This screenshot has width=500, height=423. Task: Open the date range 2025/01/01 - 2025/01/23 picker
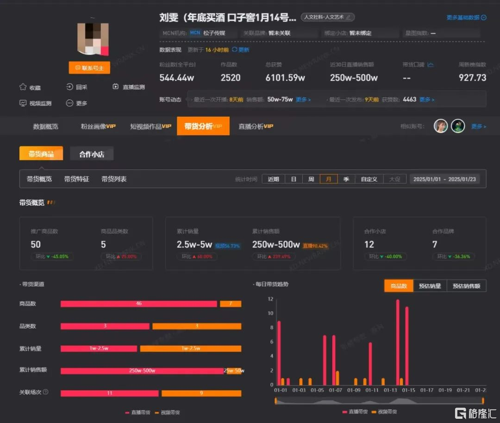click(444, 179)
